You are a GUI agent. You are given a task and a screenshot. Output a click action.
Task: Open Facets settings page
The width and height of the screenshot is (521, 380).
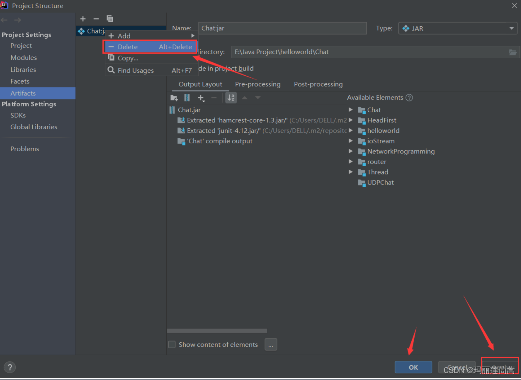coord(20,81)
